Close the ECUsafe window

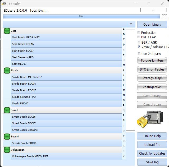pos(162,4)
